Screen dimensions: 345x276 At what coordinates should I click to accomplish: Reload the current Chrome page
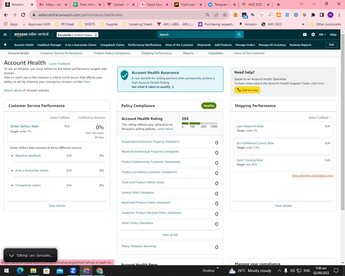pyautogui.click(x=23, y=15)
